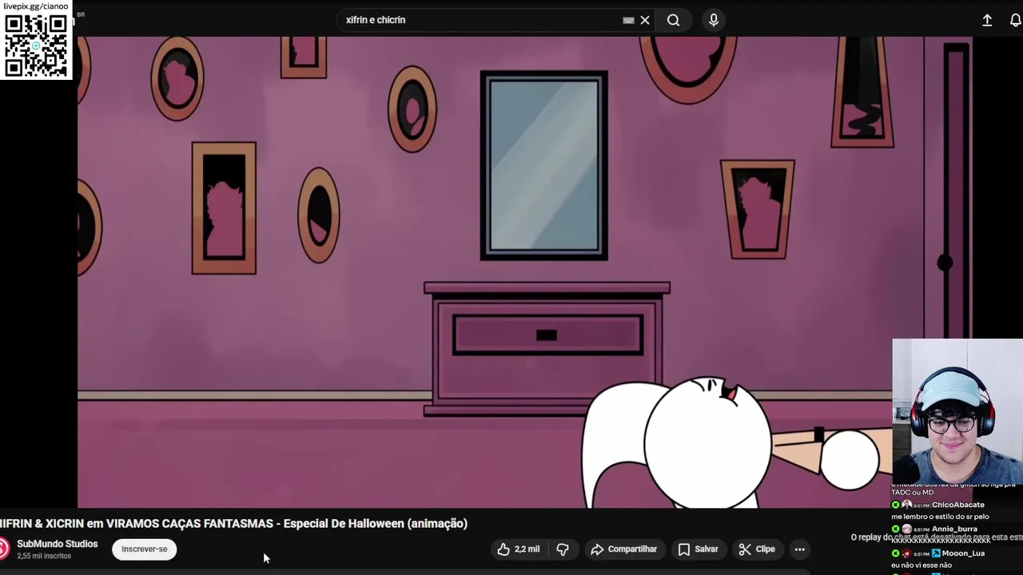Start voice search with the microphone
Screen dimensions: 1023x575
(x=714, y=20)
